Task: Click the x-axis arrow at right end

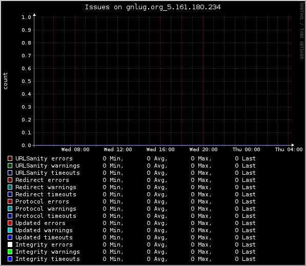Action: 293,145
